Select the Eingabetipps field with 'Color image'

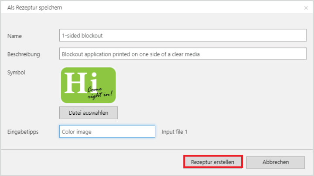[x=107, y=131]
